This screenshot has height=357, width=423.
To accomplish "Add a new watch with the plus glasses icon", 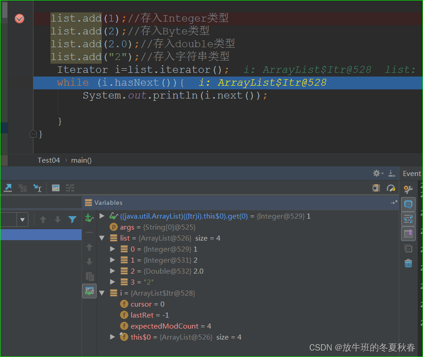I will coord(89,218).
